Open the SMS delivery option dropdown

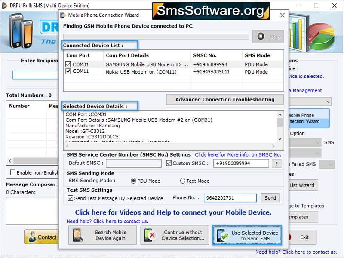point(317,142)
